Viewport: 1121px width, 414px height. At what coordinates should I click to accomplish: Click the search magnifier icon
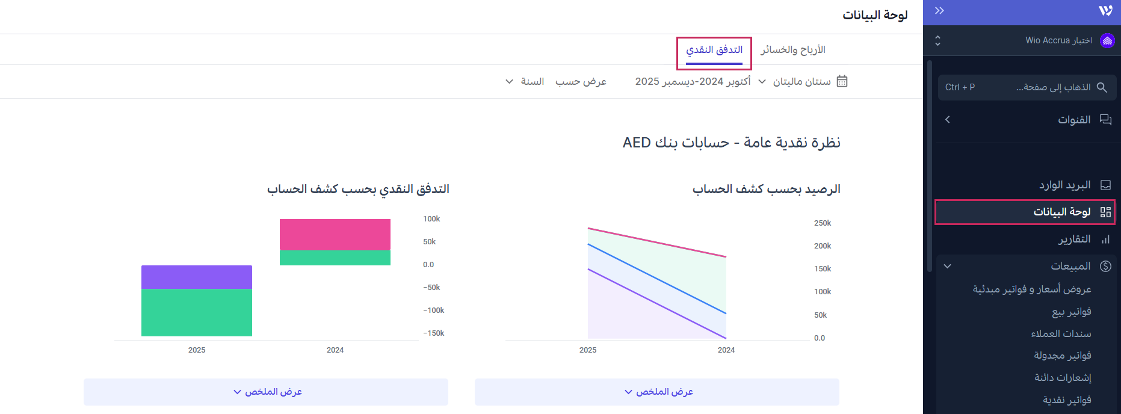tap(1102, 87)
